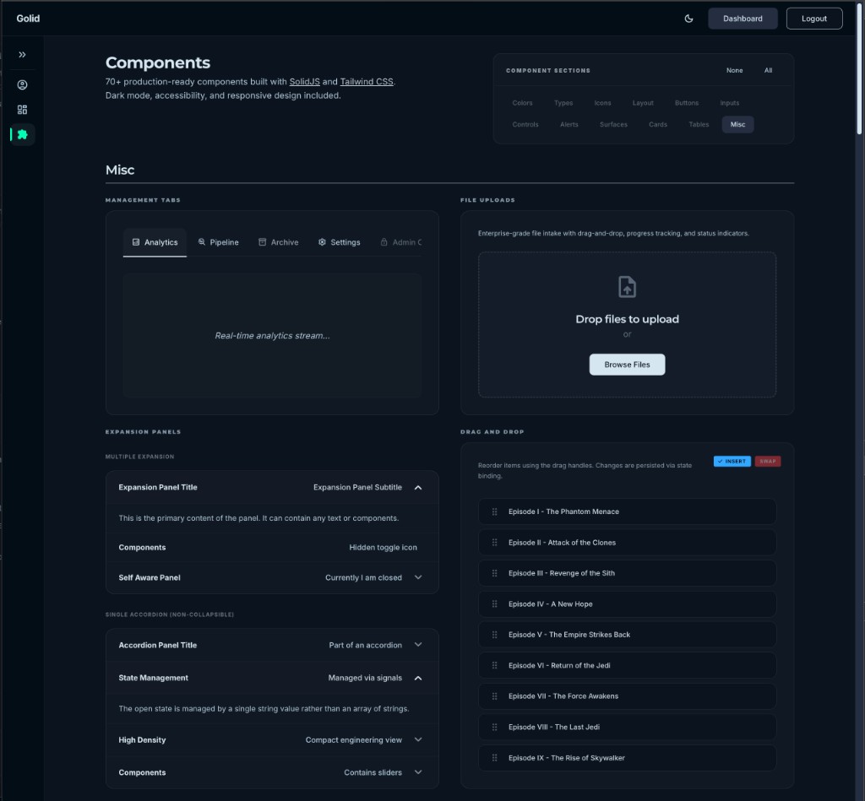
Task: Toggle dark mode with the moon icon
Action: 688,18
